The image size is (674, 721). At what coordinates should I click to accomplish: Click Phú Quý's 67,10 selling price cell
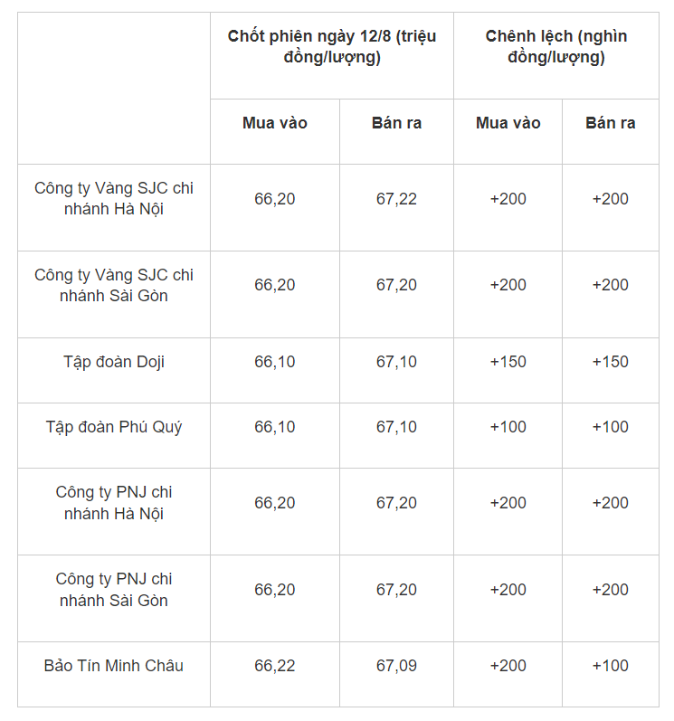pyautogui.click(x=396, y=435)
